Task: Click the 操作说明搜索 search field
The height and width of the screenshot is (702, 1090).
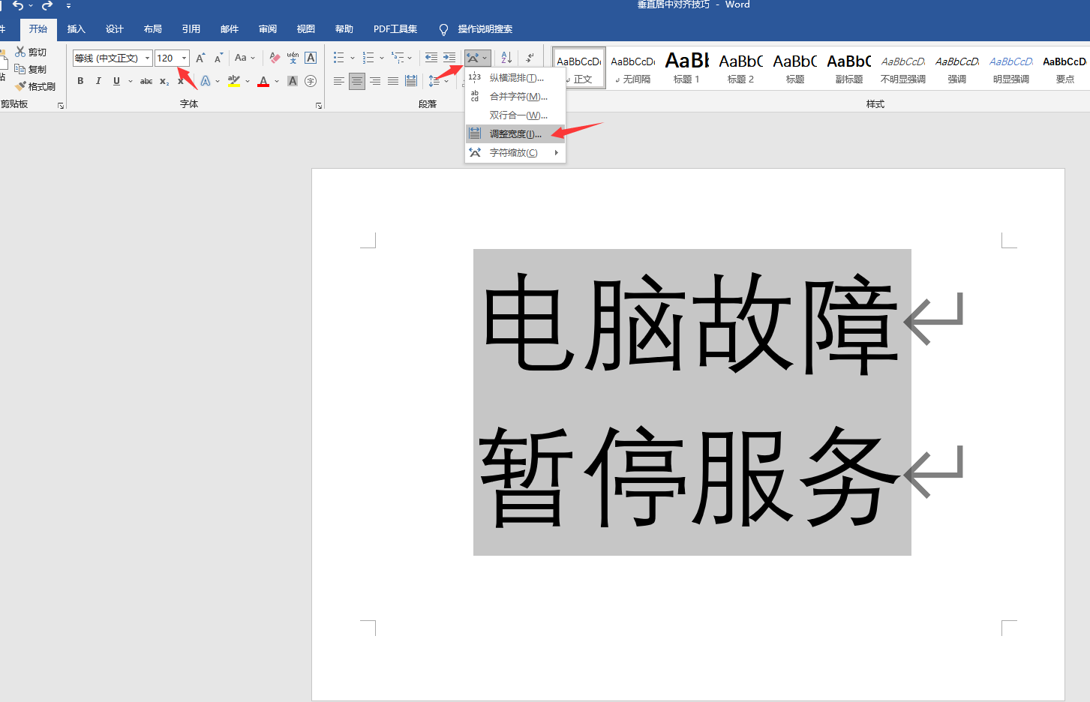Action: coord(485,29)
